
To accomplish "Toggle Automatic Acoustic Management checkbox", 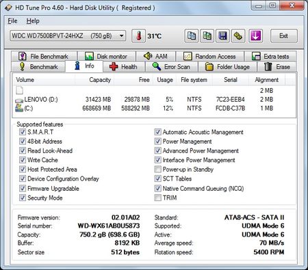I will point(157,132).
